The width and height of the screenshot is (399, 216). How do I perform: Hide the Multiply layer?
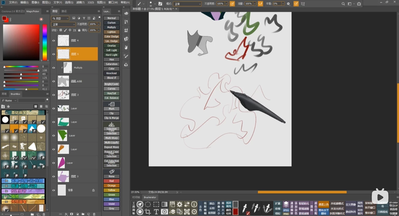54,68
